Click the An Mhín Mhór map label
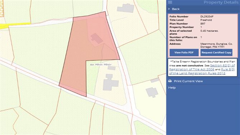Viewport: 240px width, 135px height. (101, 65)
